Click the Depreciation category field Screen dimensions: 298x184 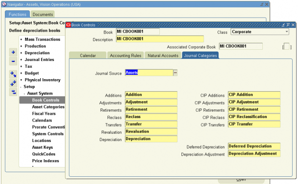tap(151, 139)
